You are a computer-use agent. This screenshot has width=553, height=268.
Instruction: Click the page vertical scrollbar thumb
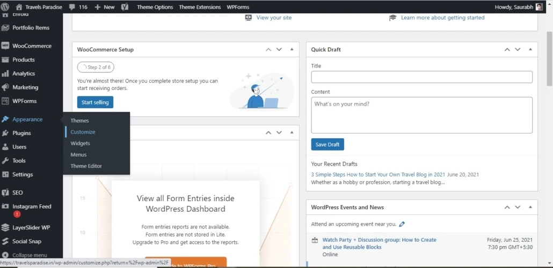[549, 58]
